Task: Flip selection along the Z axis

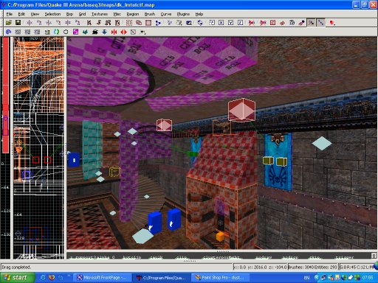Action: pos(68,23)
